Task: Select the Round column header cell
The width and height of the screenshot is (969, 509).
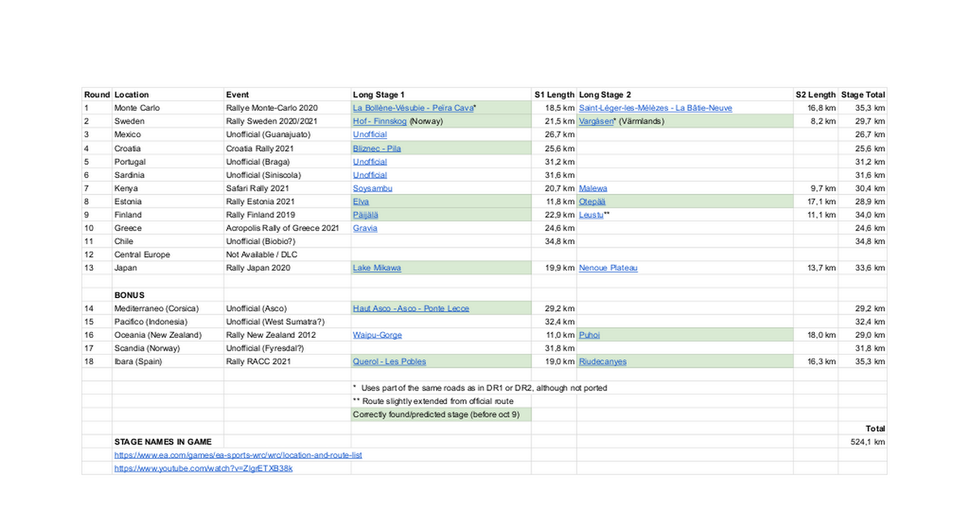Action: pyautogui.click(x=97, y=95)
